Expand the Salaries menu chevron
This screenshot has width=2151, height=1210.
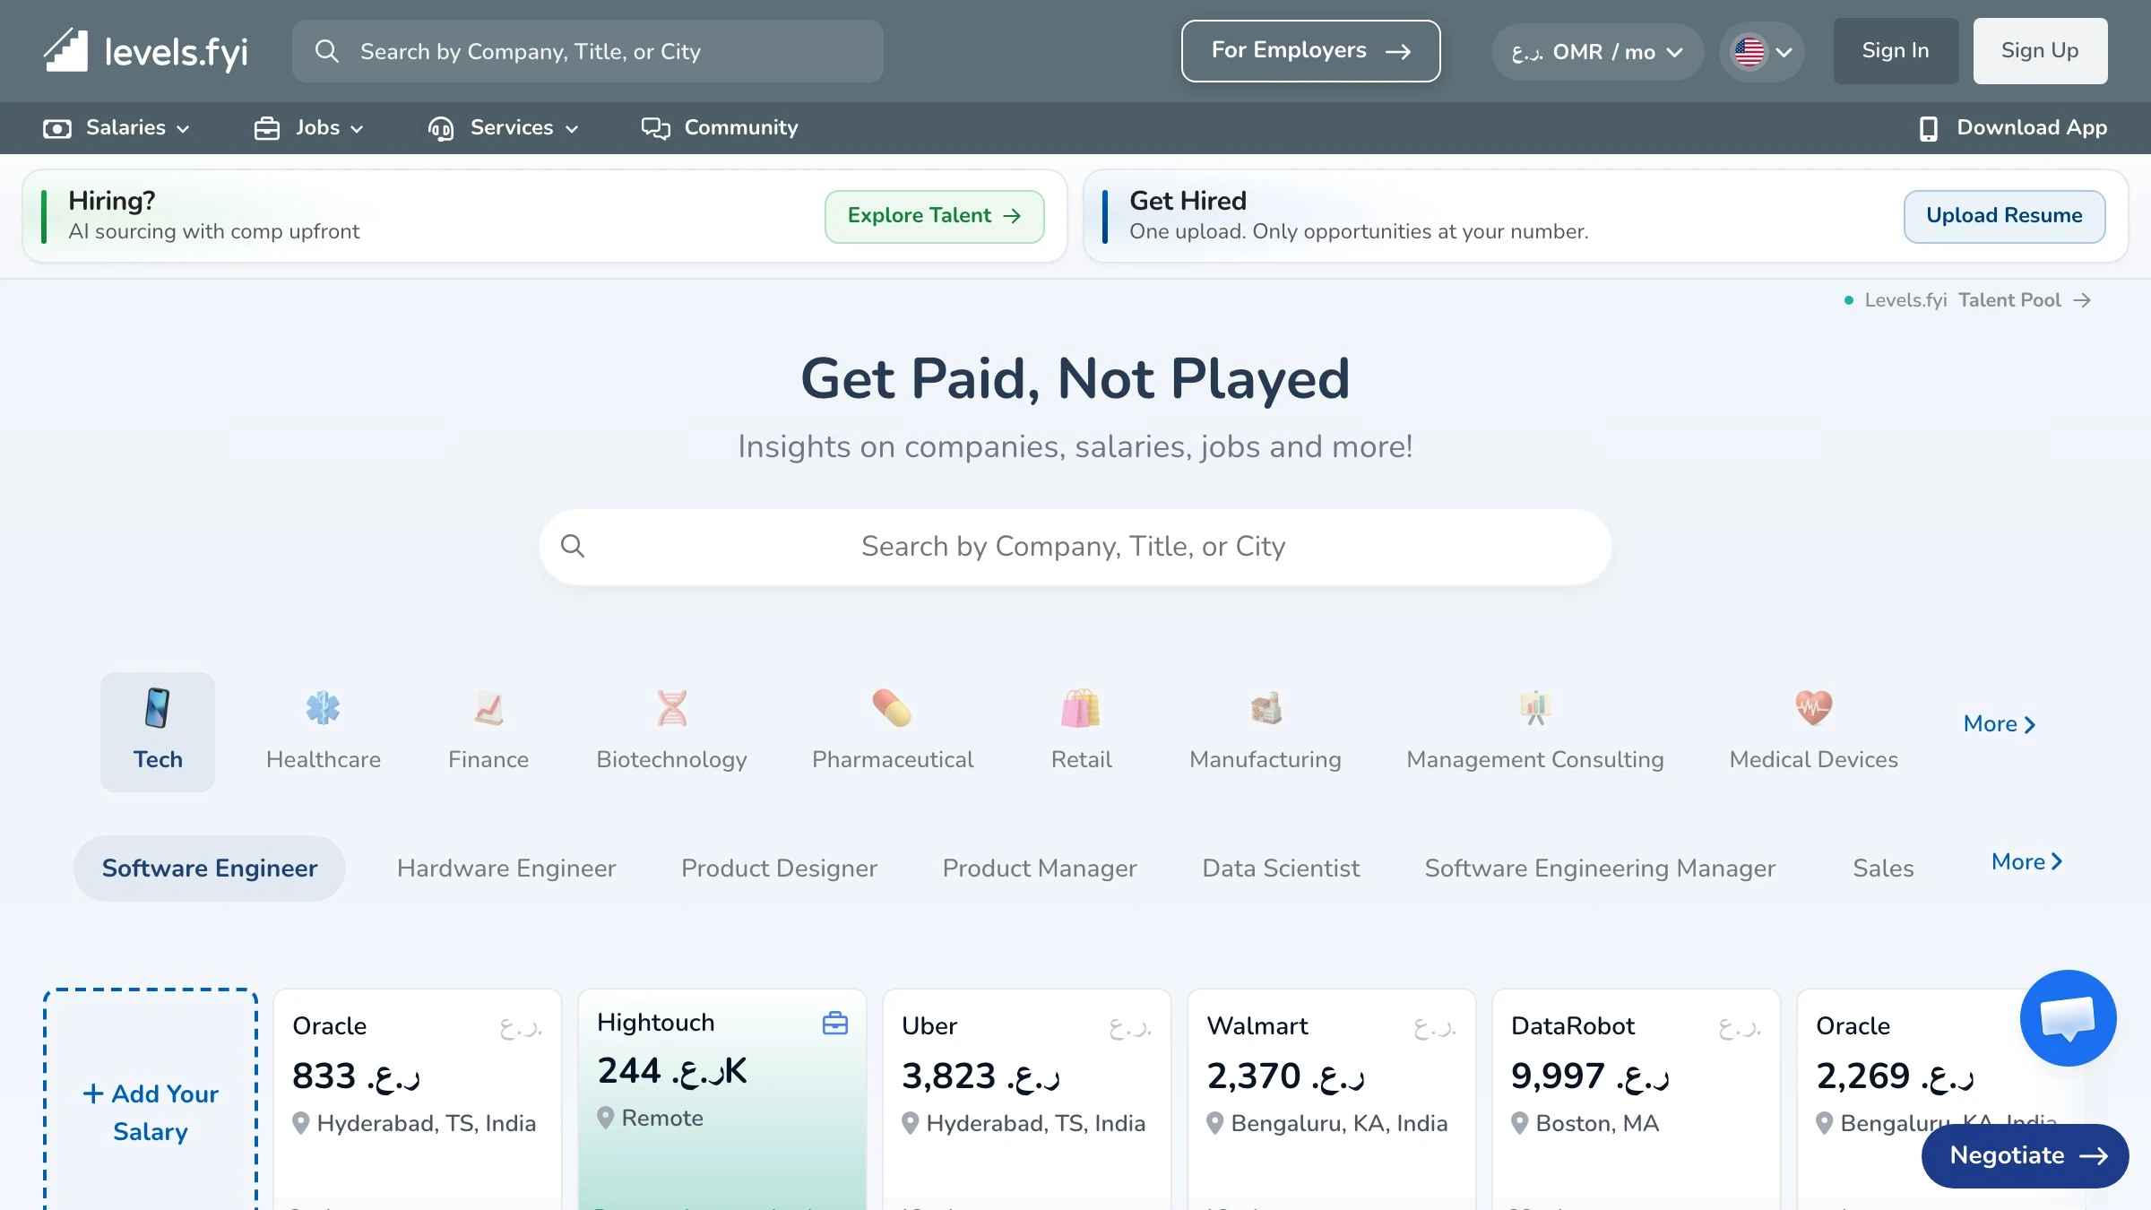click(x=183, y=129)
